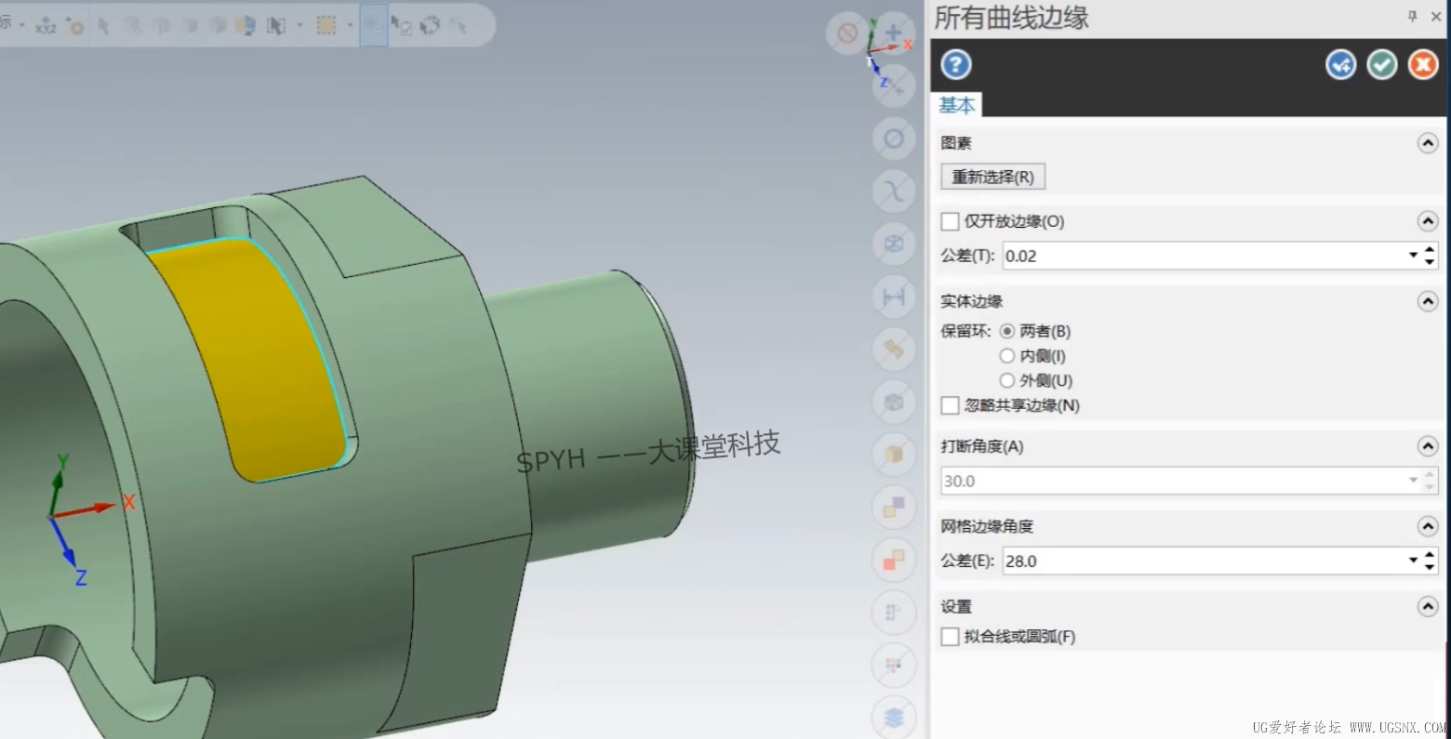
Task: Click the pin icon on panel header
Action: 1411,16
